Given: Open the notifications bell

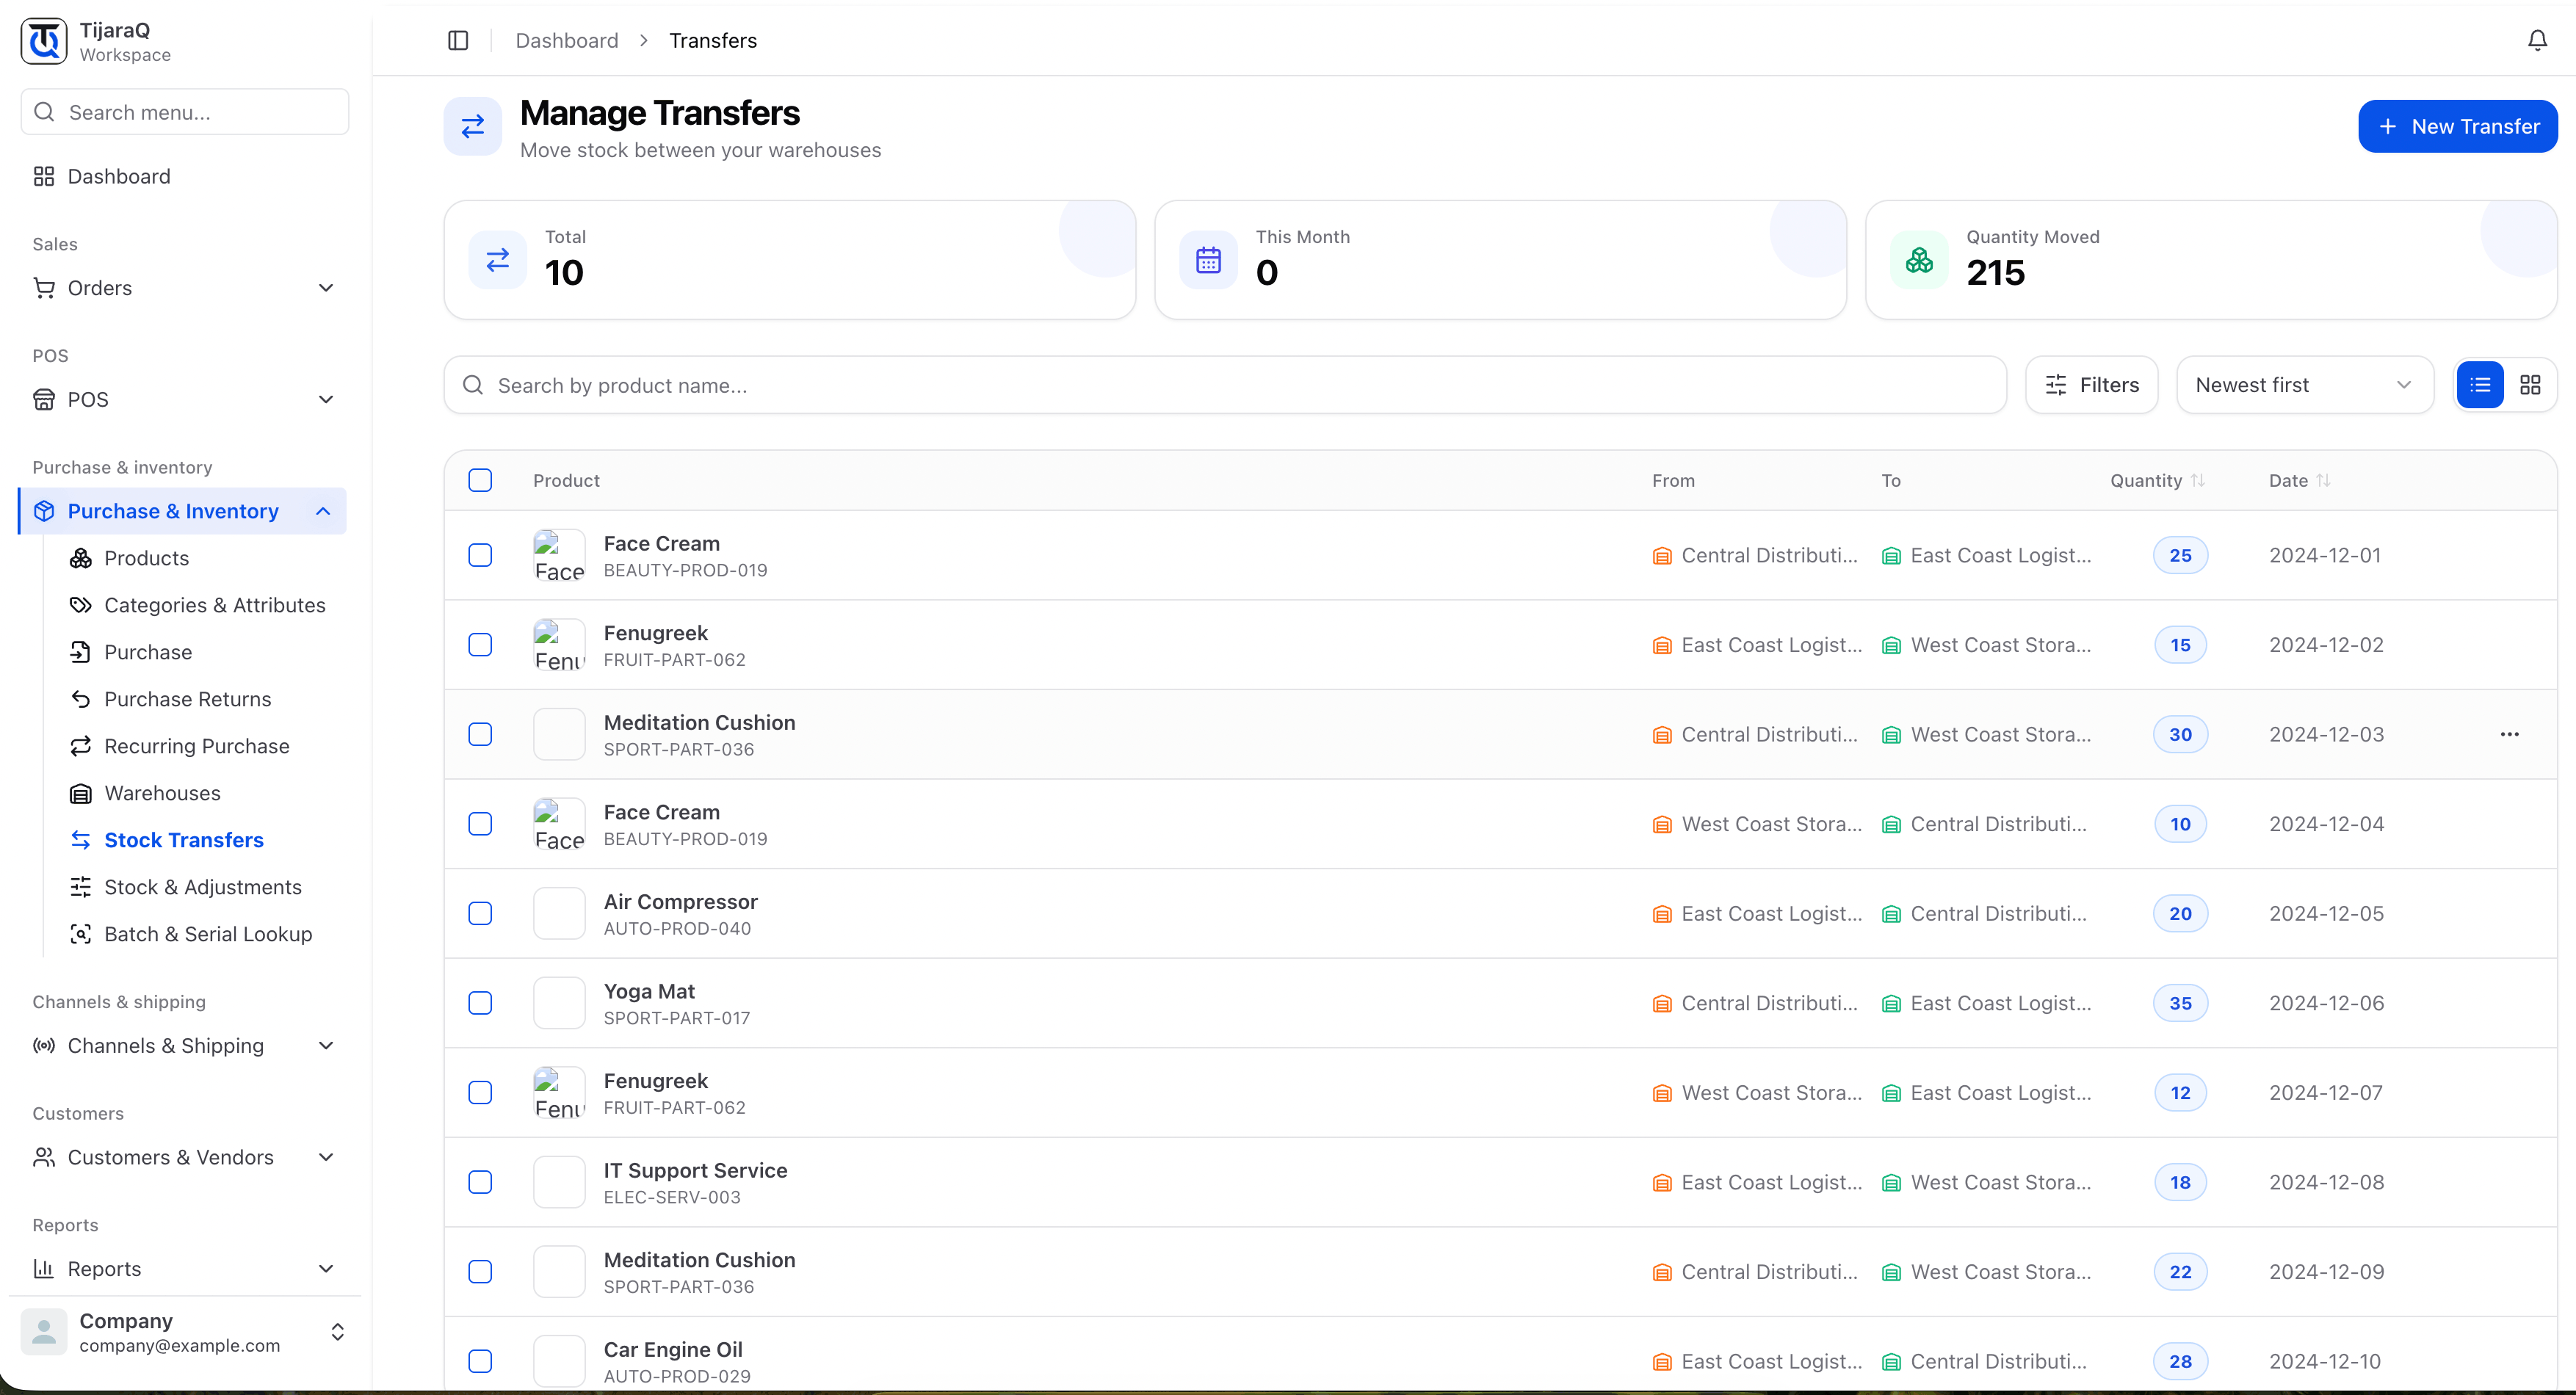Looking at the screenshot, I should (x=2537, y=40).
